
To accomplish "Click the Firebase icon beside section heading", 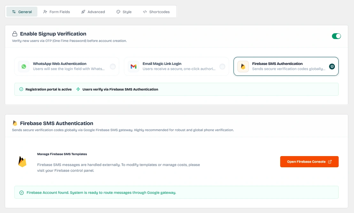I will (x=15, y=123).
